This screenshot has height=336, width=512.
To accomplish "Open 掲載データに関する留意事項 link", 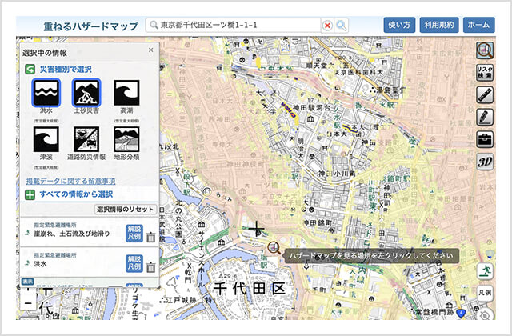I will tap(70, 182).
